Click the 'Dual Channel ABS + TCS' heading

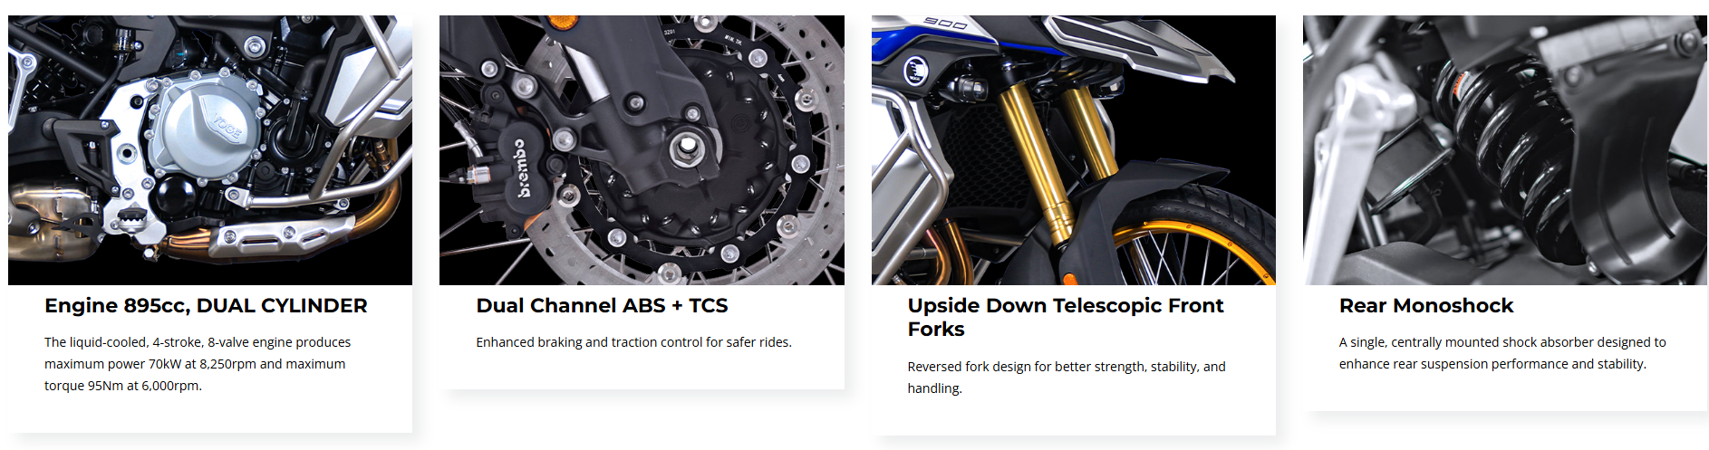click(x=602, y=306)
